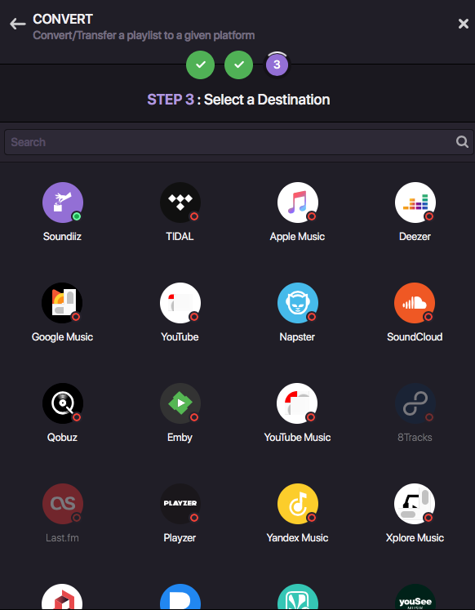Go to completed step two indicator
475x610 pixels.
[x=238, y=65]
